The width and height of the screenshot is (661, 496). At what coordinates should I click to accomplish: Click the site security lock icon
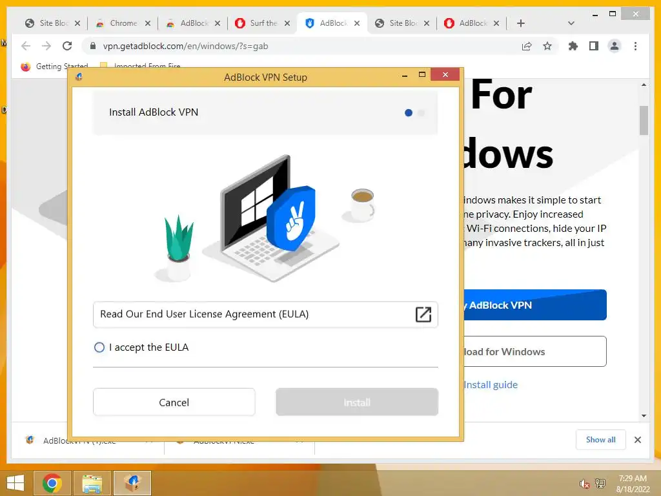tap(93, 46)
